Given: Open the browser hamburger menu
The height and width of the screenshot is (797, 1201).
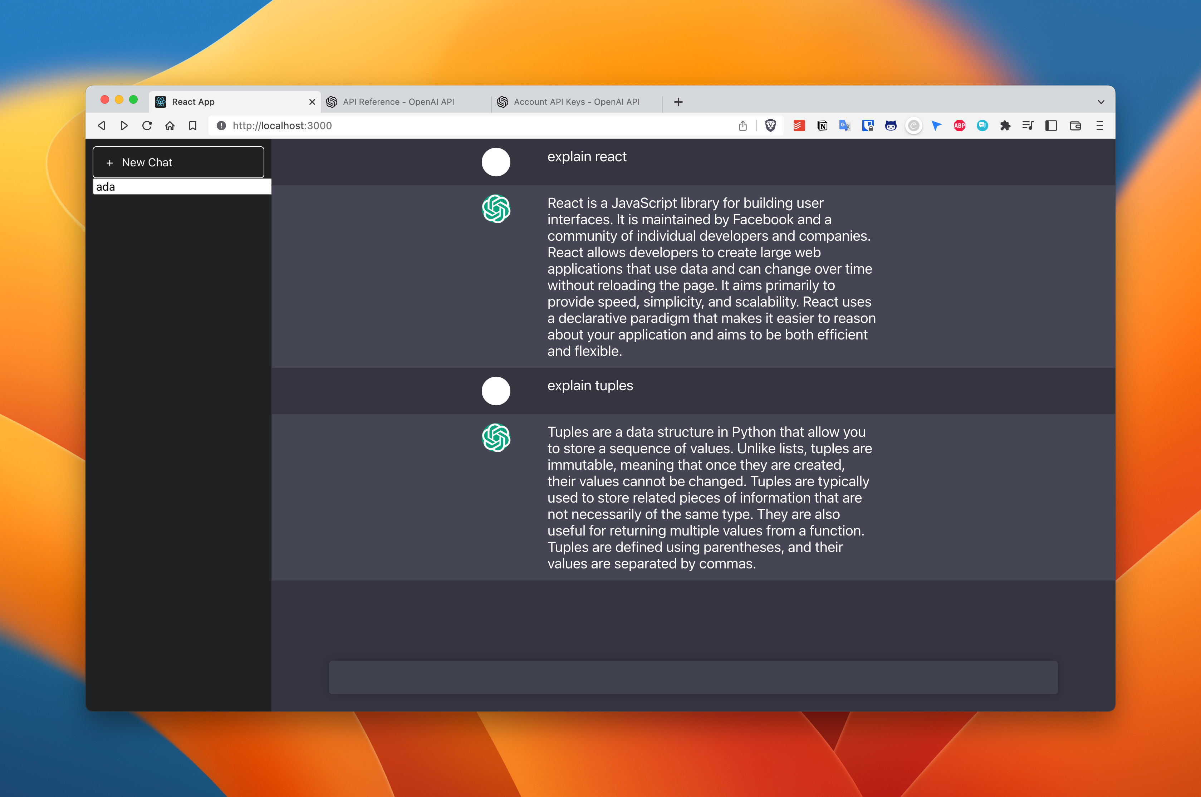Looking at the screenshot, I should [1099, 126].
